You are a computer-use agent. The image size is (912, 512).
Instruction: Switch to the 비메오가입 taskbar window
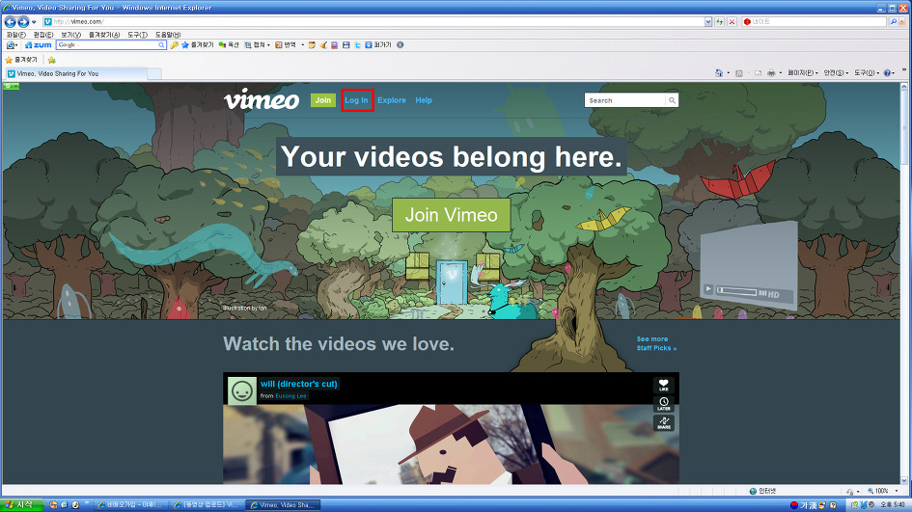pos(130,505)
